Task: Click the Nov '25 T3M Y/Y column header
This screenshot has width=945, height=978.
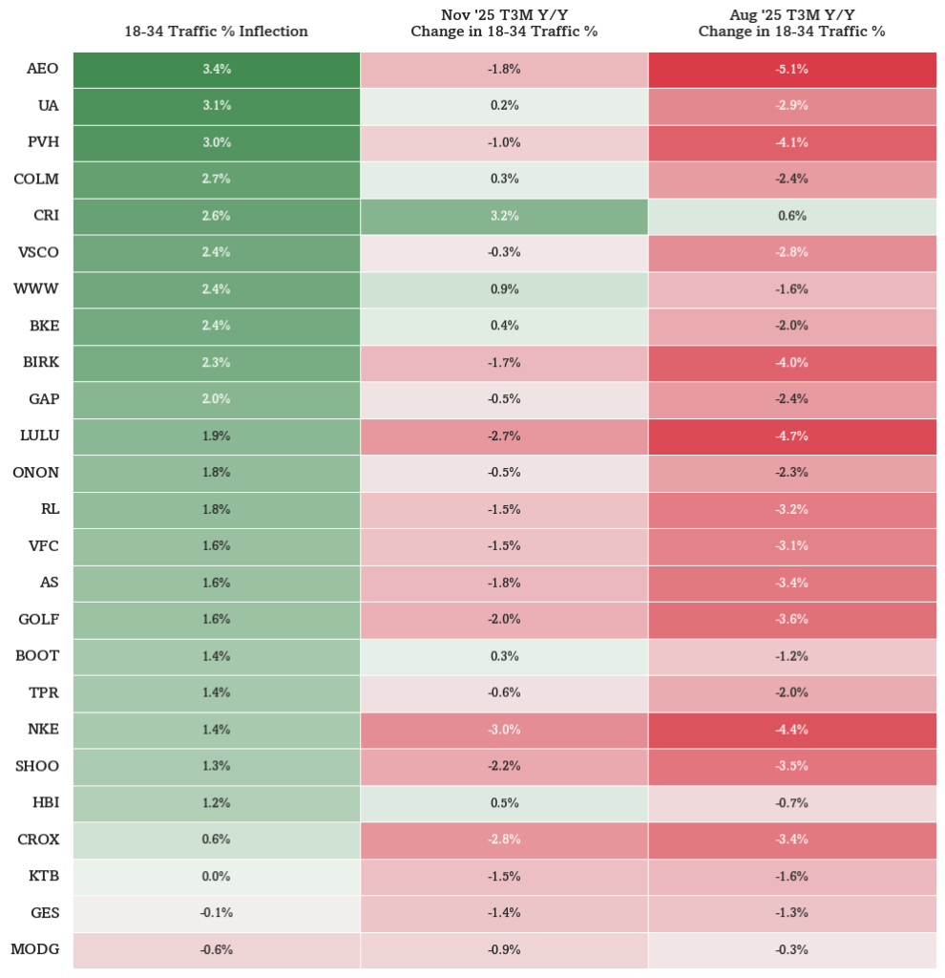Action: click(504, 23)
